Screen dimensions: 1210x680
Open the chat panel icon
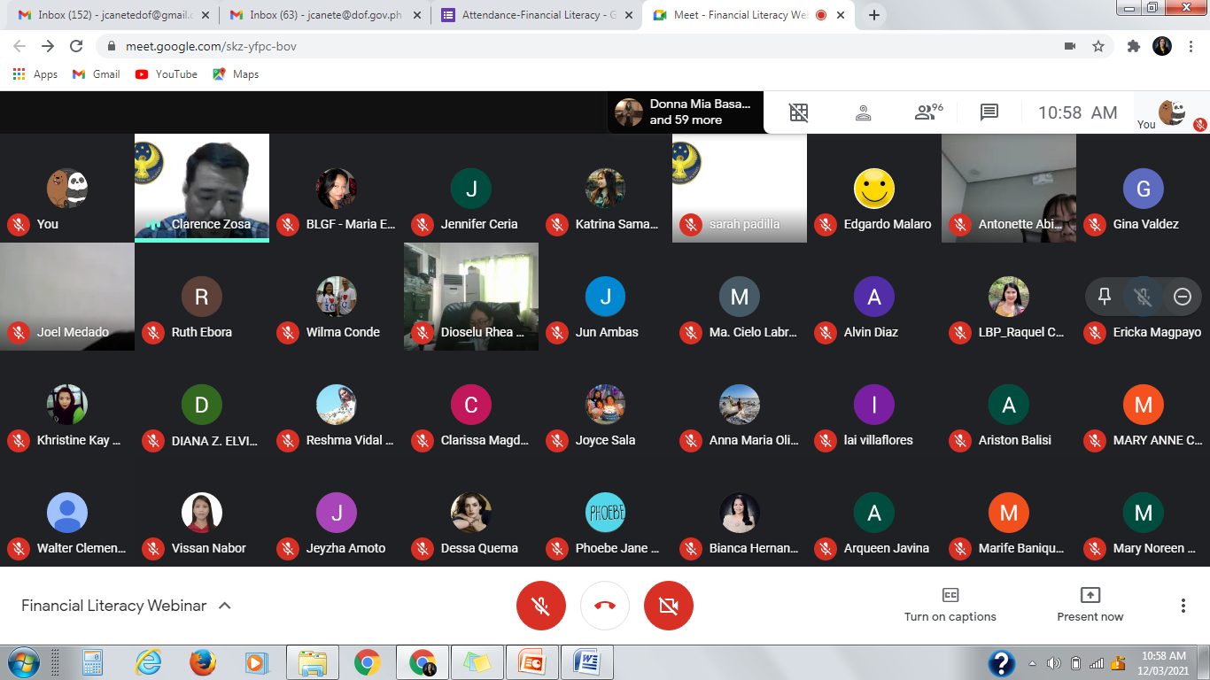point(989,112)
